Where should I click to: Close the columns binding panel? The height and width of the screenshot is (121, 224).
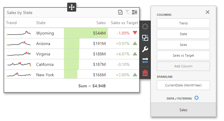(x=208, y=12)
